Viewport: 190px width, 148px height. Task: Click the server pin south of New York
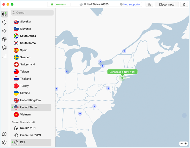[108, 88]
